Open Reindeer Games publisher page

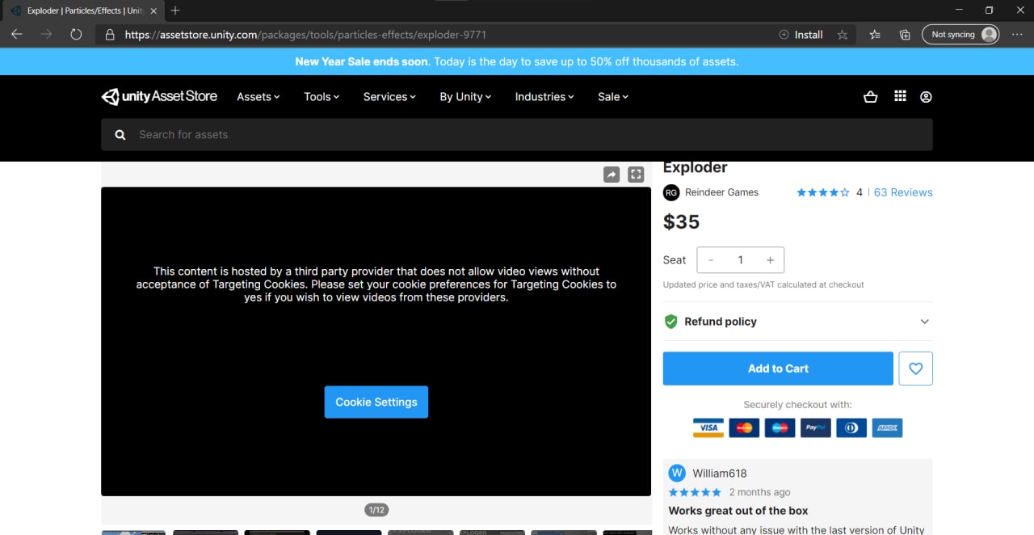[721, 192]
